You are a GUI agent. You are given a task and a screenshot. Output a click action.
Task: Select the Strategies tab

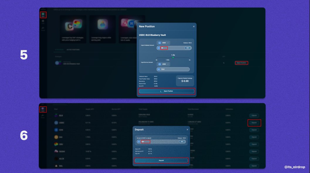coord(60,50)
